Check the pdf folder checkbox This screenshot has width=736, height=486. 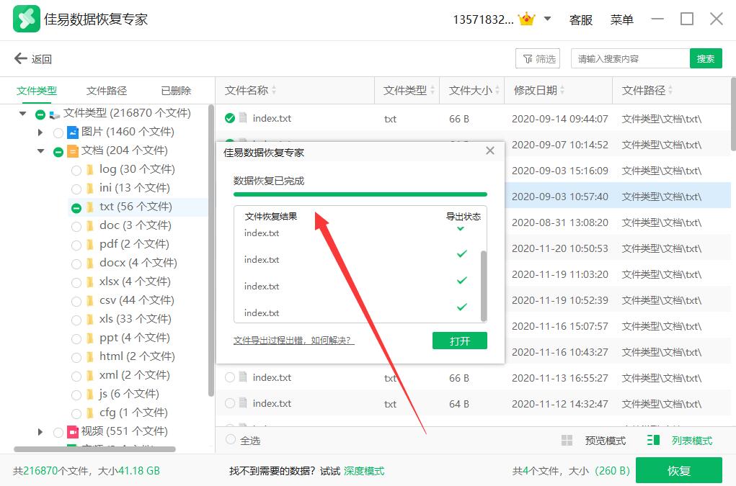click(x=76, y=245)
